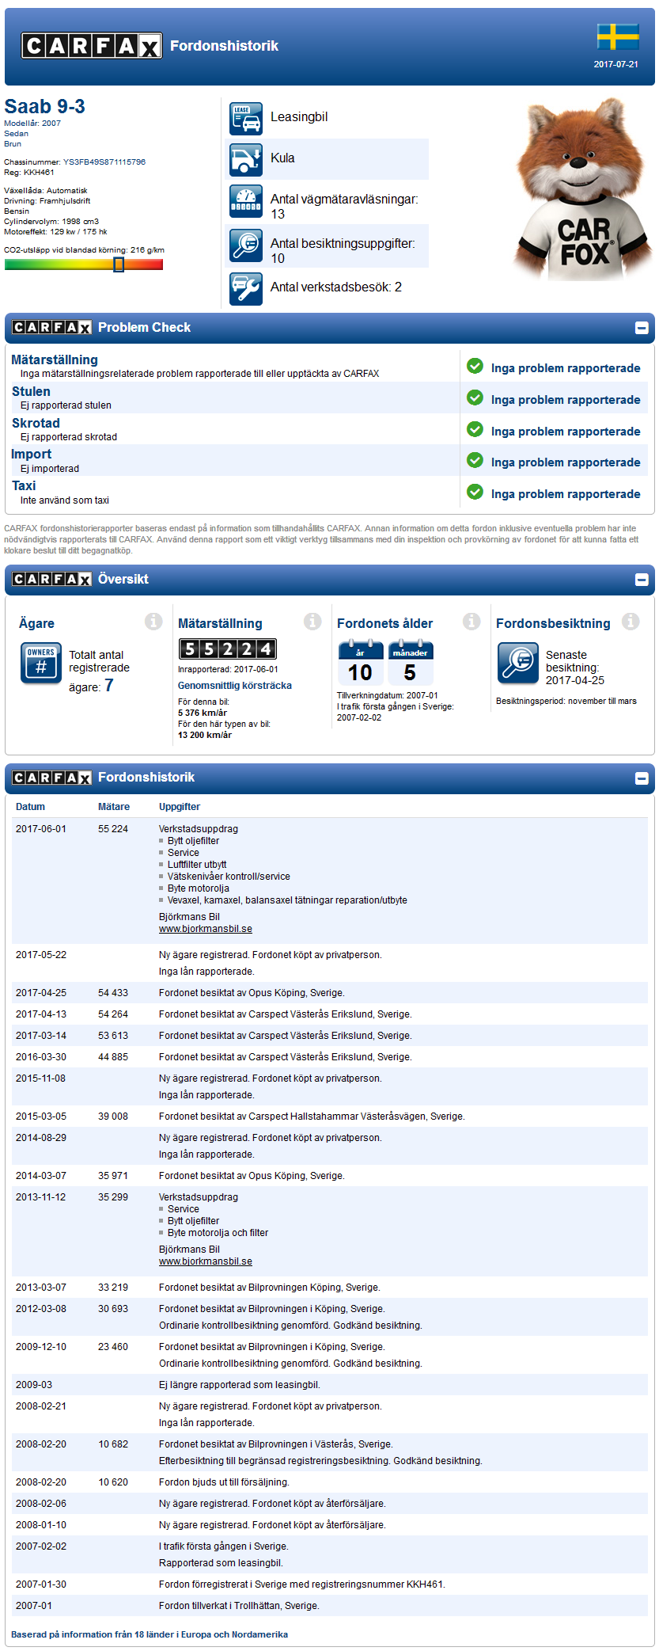Click the 23 460 odometer reading

[113, 1347]
